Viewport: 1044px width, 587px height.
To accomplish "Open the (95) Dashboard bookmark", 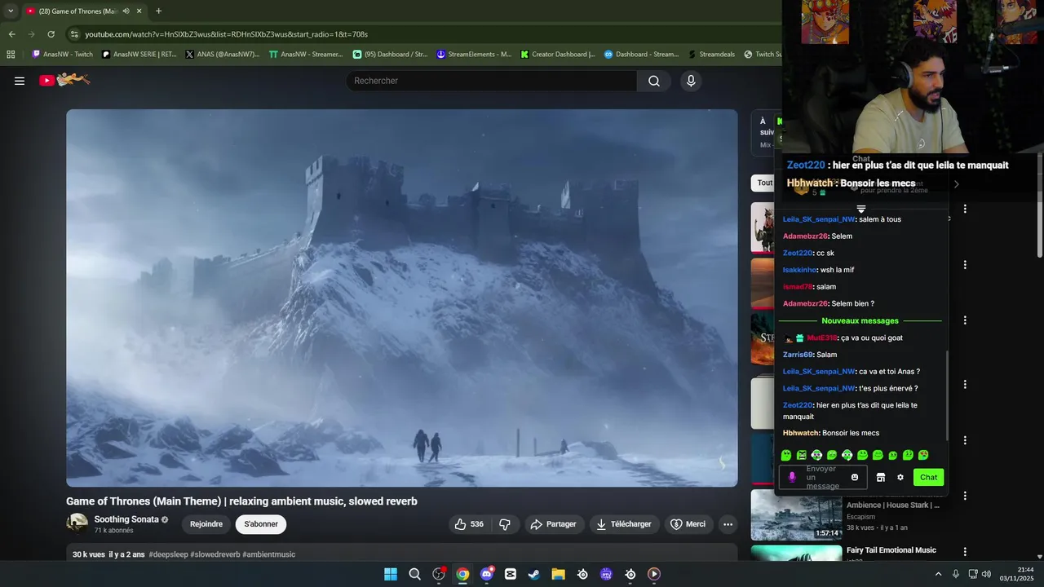I will coord(390,55).
